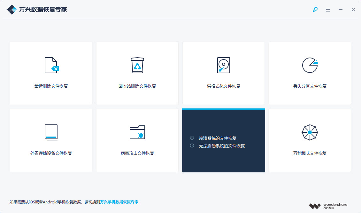Select 外置存储设备文件恢复 label
The width and height of the screenshot is (361, 213).
(51, 153)
